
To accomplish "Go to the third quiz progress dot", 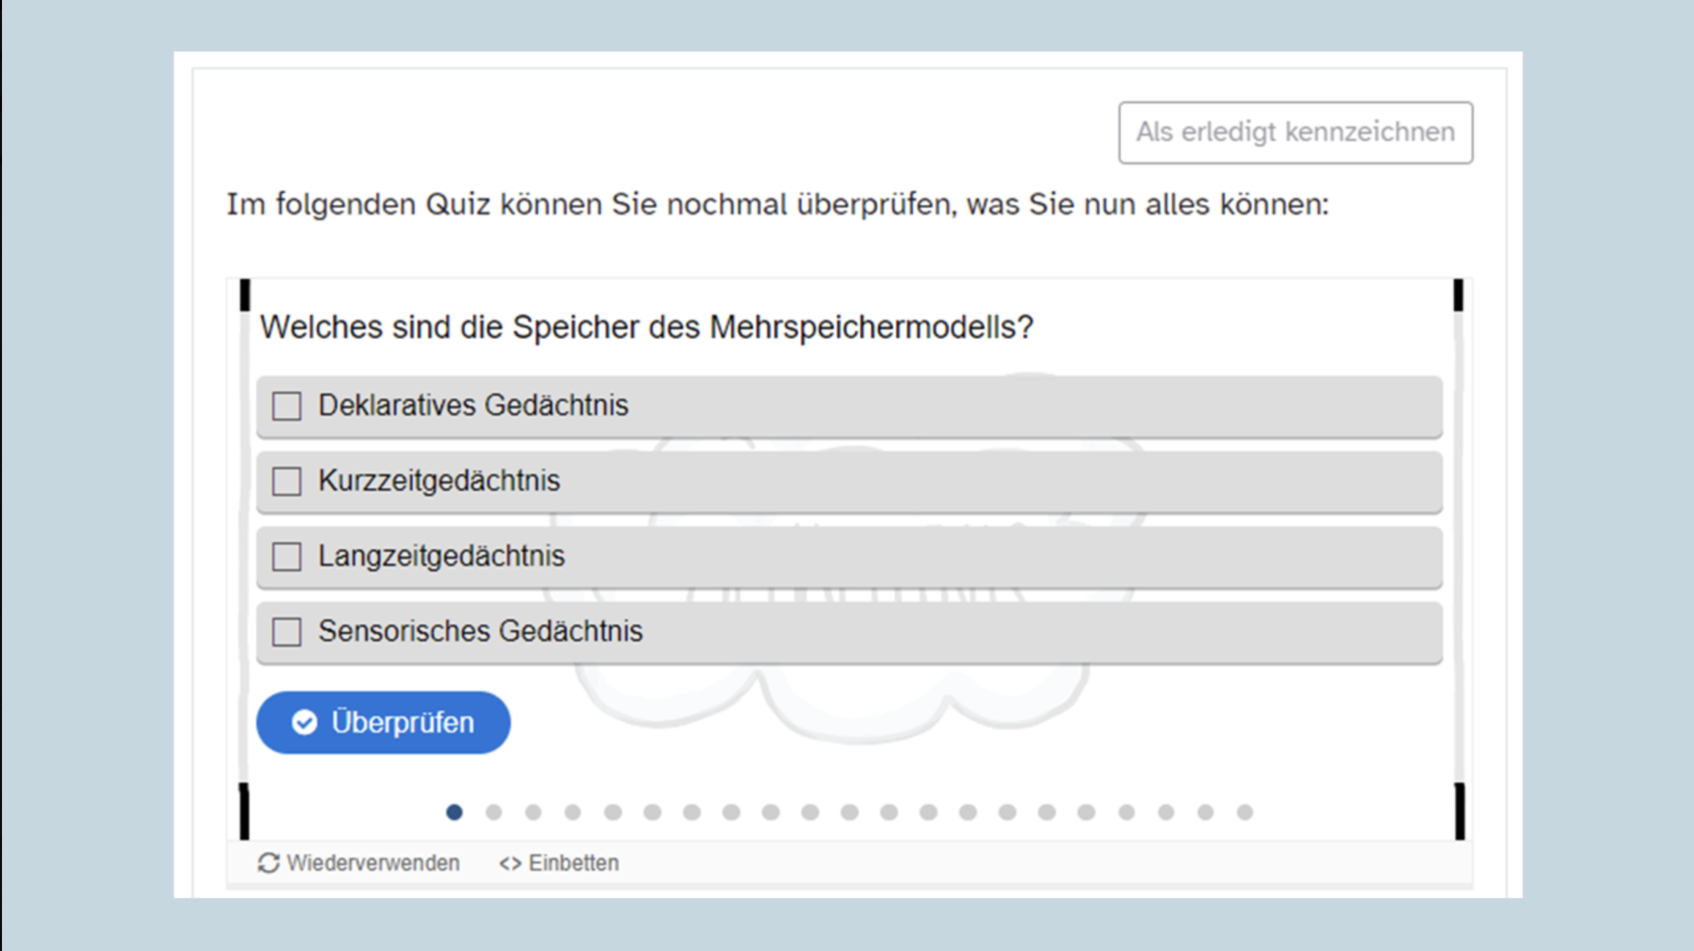I will (533, 812).
